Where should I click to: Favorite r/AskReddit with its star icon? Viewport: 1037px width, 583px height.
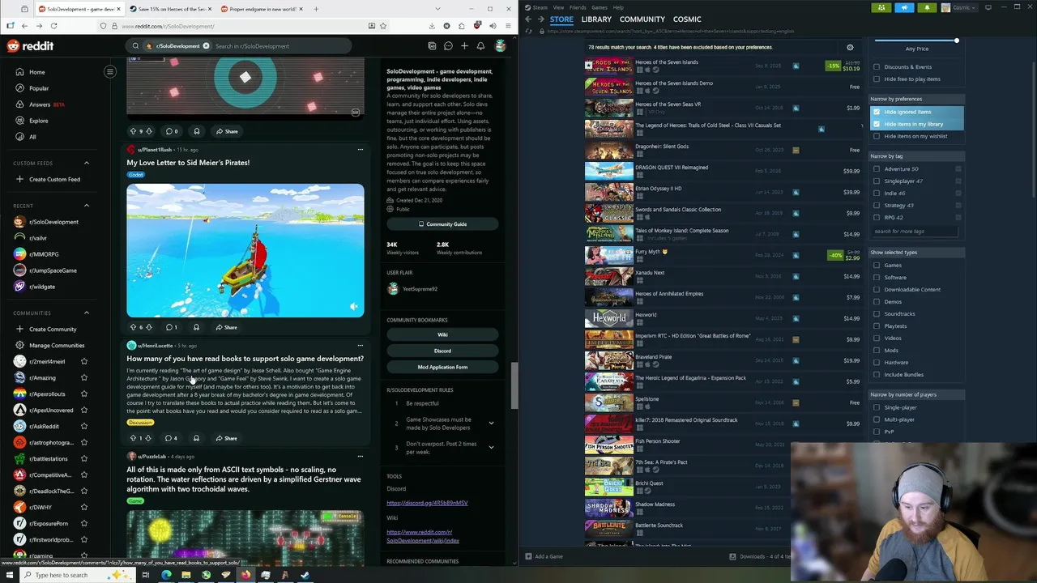83,426
